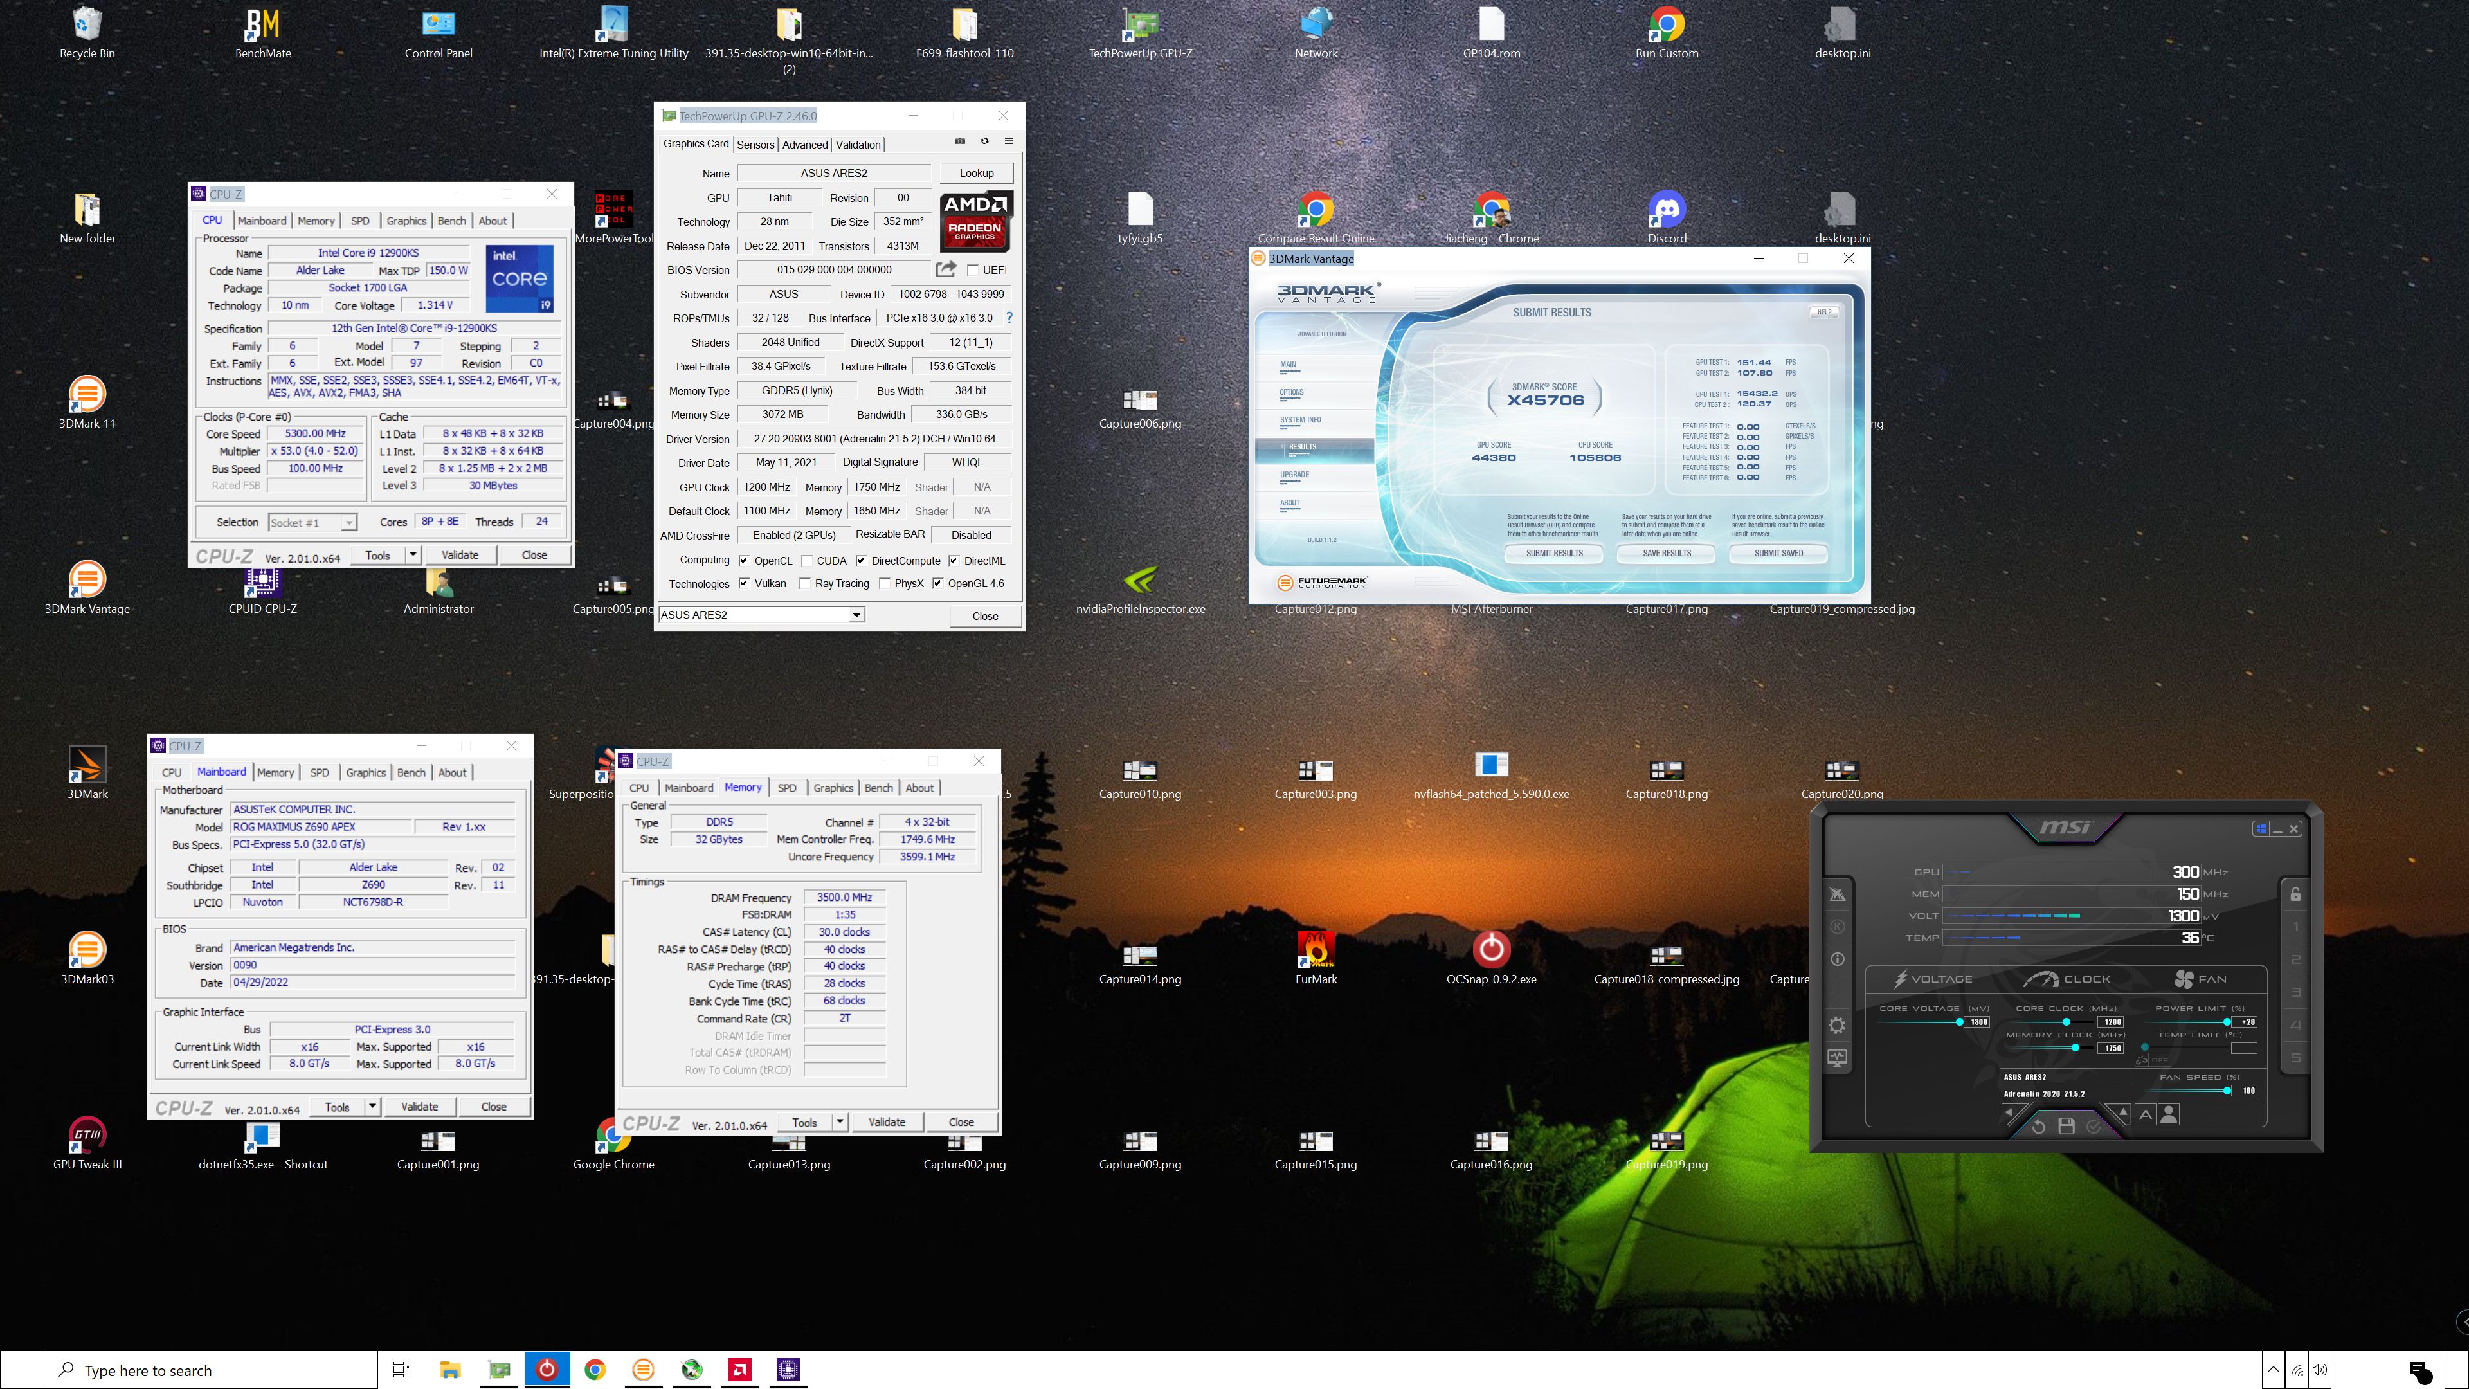Open Afterburner settings gear icon
This screenshot has width=2469, height=1389.
[1836, 1026]
